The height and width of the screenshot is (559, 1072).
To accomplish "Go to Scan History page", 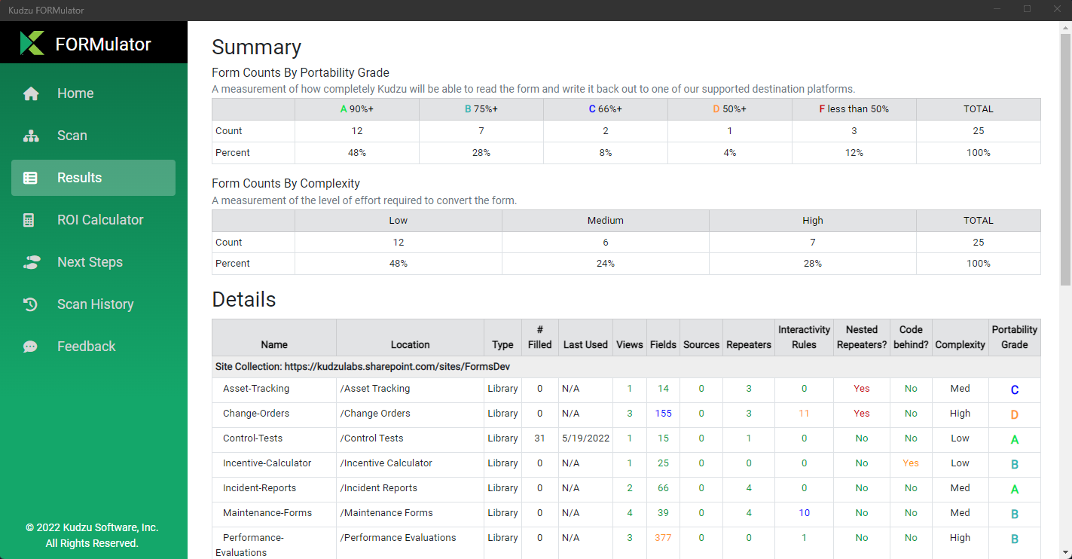I will coord(95,304).
